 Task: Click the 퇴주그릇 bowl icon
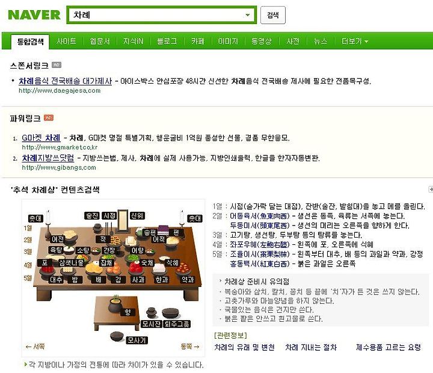[x=171, y=312]
